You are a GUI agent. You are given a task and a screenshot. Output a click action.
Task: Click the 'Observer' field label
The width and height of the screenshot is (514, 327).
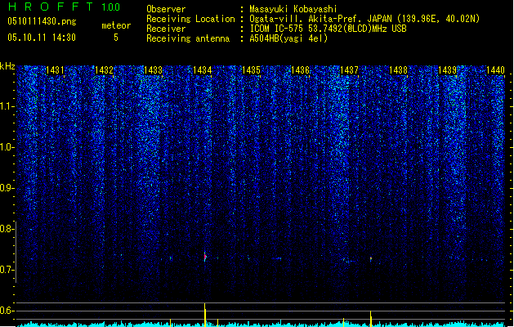(x=166, y=9)
